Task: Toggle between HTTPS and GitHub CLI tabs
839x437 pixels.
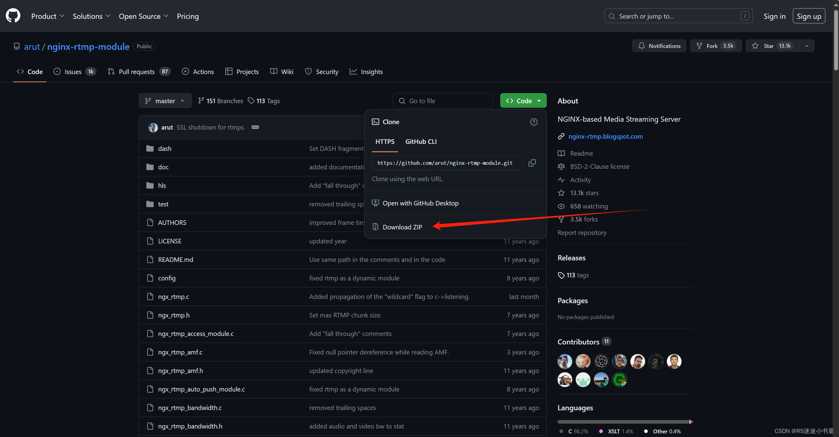Action: 420,141
